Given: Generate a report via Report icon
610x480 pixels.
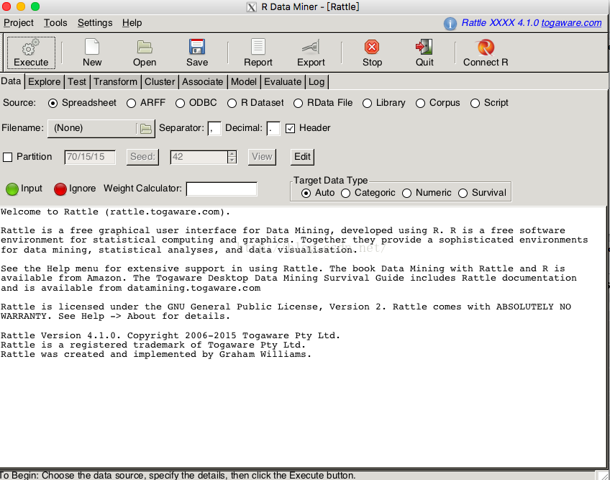Looking at the screenshot, I should click(258, 47).
